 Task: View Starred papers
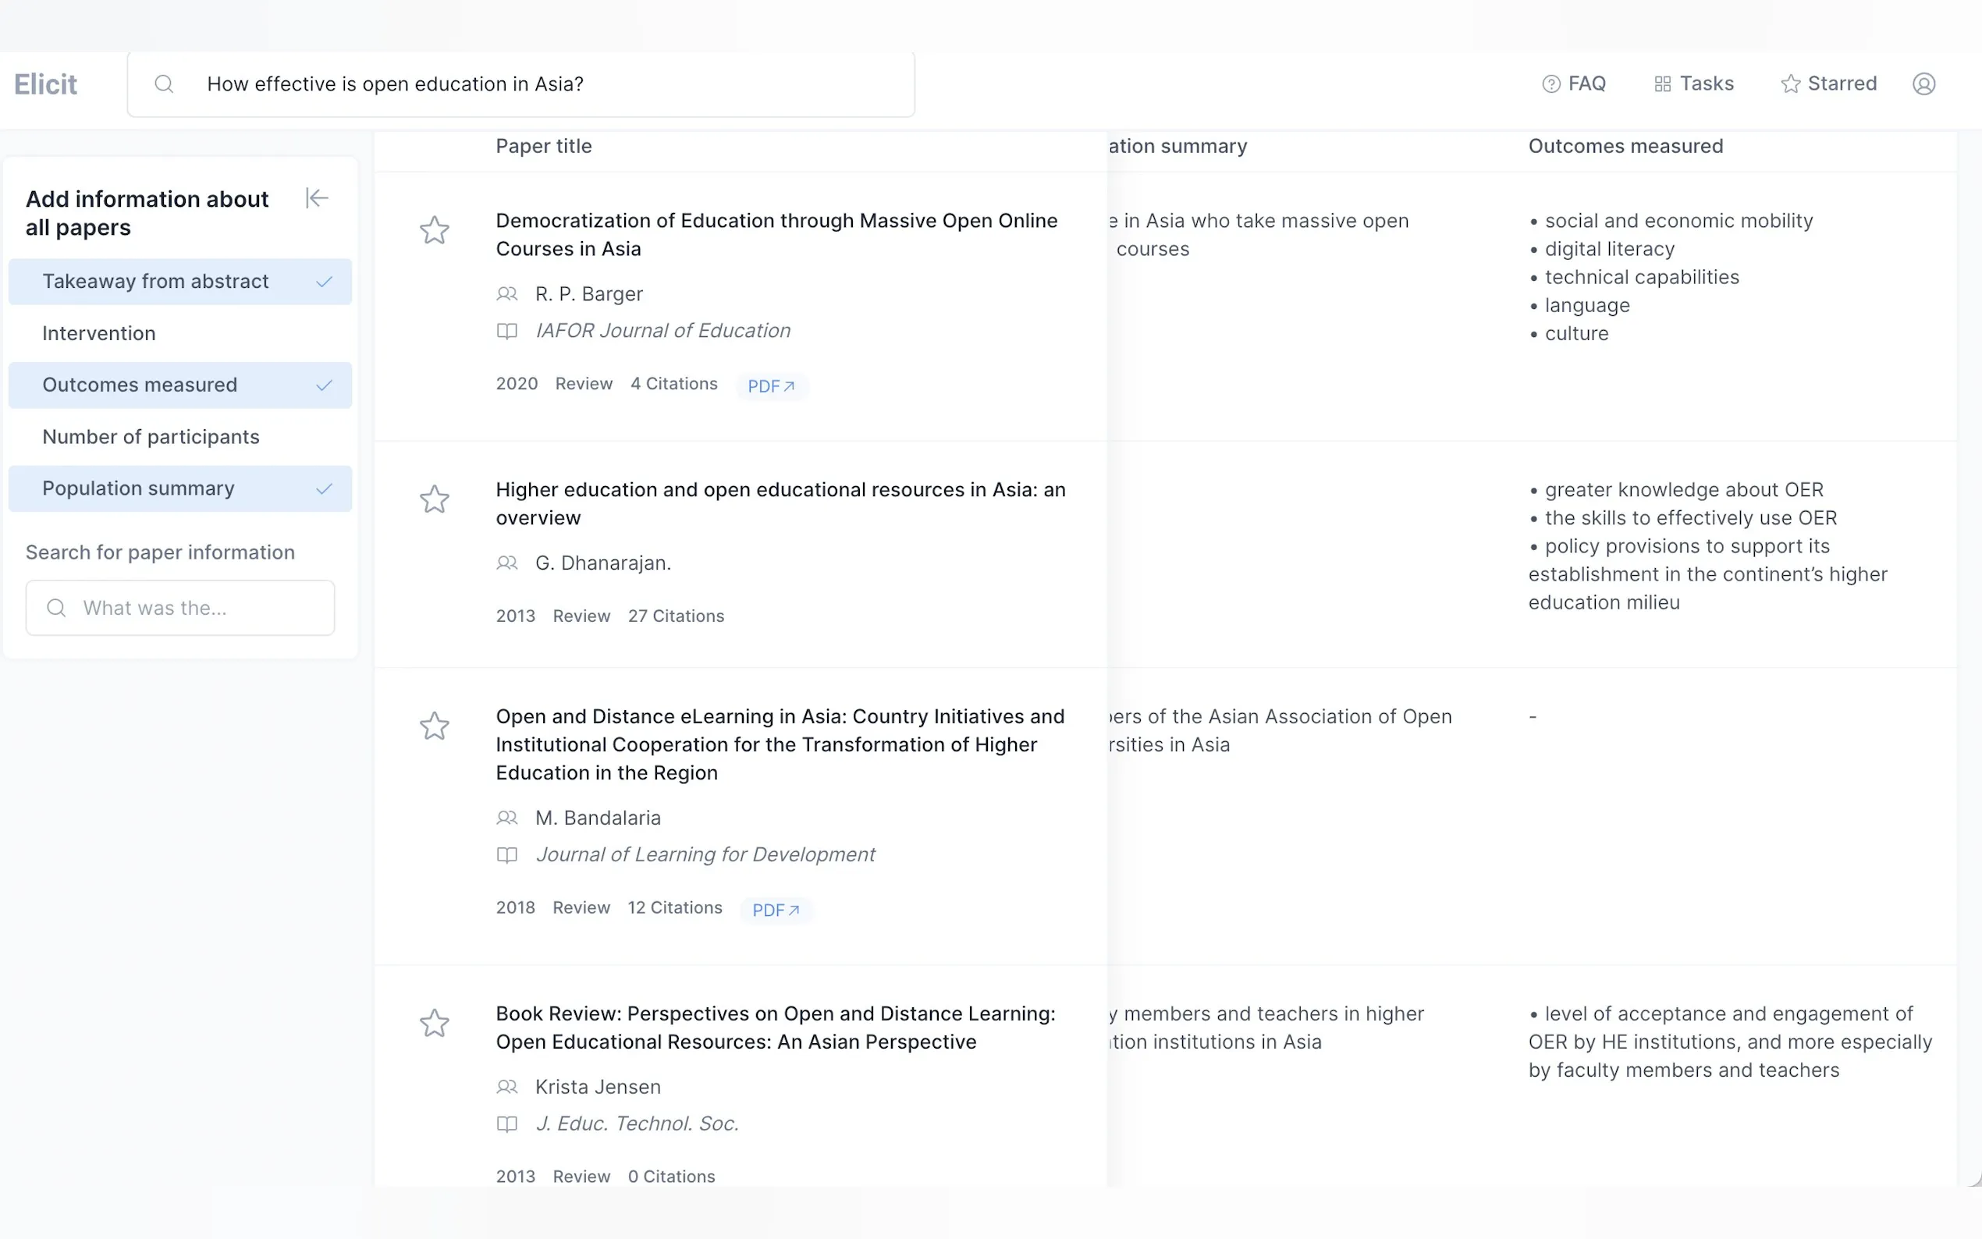(x=1829, y=83)
